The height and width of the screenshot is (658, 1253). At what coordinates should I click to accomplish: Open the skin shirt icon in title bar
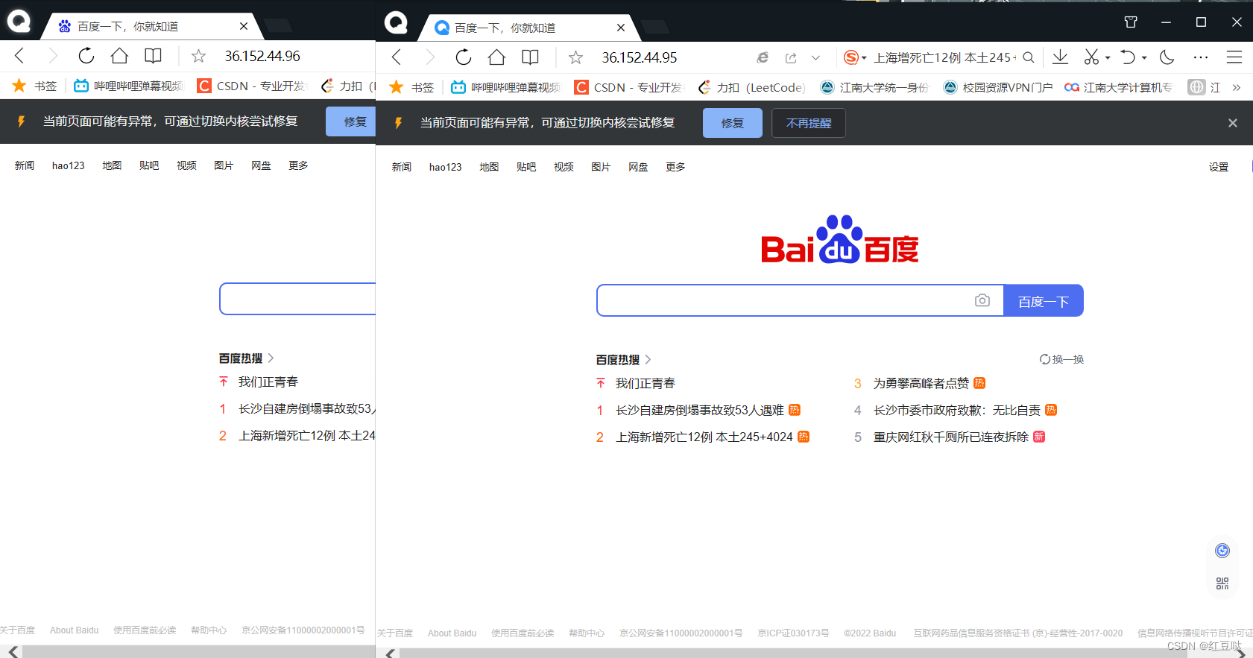[x=1131, y=22]
